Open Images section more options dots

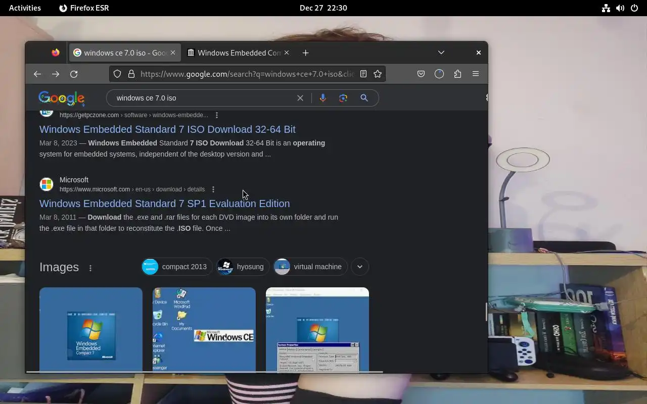(x=90, y=268)
